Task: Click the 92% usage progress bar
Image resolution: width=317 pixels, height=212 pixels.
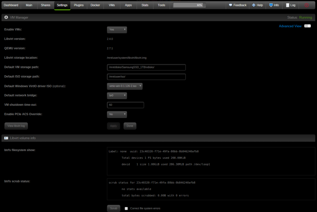Action: [x=190, y=5]
